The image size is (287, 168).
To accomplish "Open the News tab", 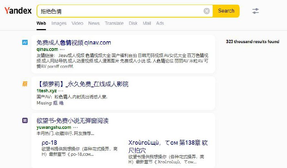I will tap(94, 23).
